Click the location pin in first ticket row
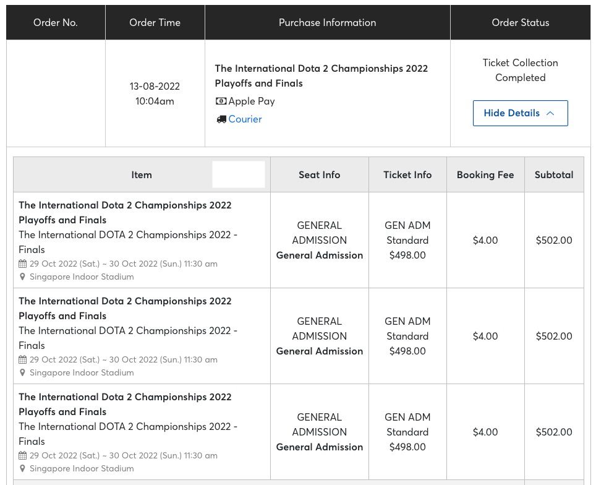Screen dimensions: 596x485 [x=22, y=277]
